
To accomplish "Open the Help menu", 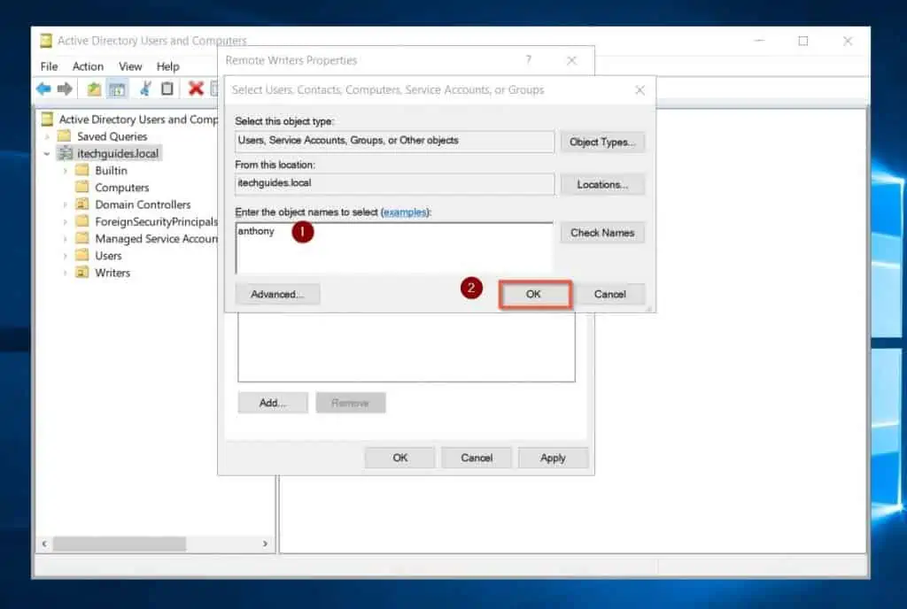I will tap(167, 66).
